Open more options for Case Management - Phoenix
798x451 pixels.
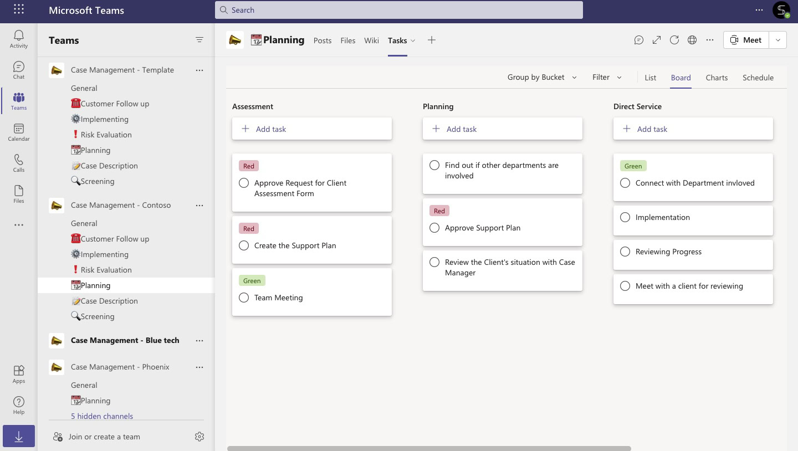[199, 367]
